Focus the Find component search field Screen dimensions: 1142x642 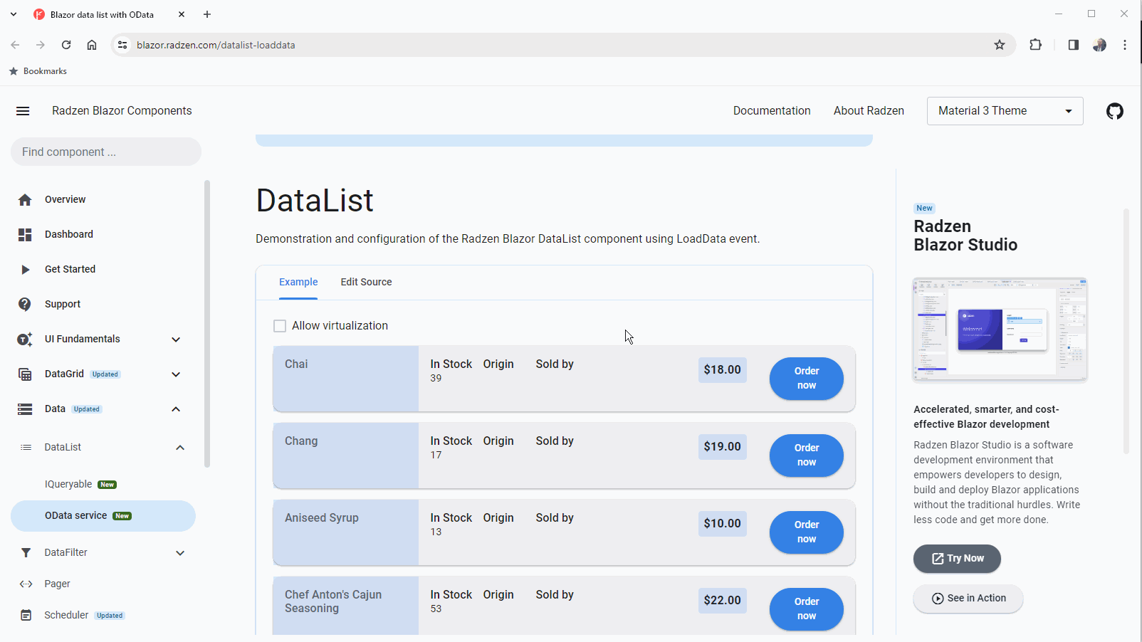pyautogui.click(x=106, y=152)
